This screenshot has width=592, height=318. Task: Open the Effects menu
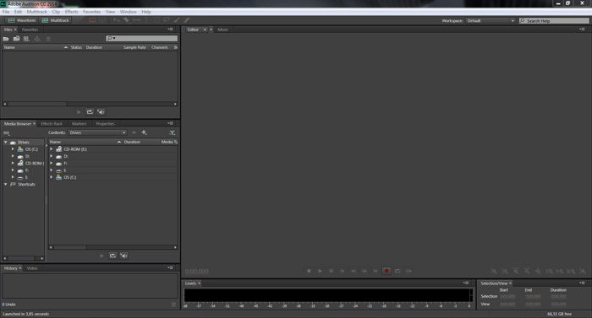coord(71,12)
